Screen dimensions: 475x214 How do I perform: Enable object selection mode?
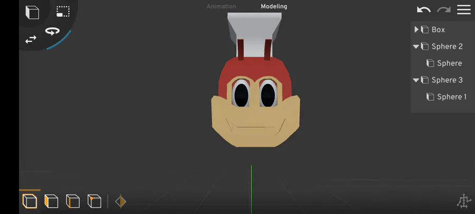click(x=30, y=201)
